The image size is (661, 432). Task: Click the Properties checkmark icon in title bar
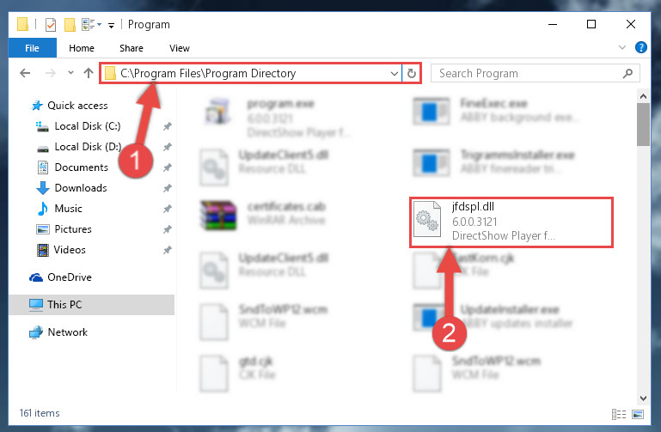click(50, 25)
